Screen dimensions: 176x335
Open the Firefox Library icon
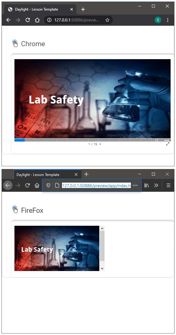pyautogui.click(x=147, y=185)
